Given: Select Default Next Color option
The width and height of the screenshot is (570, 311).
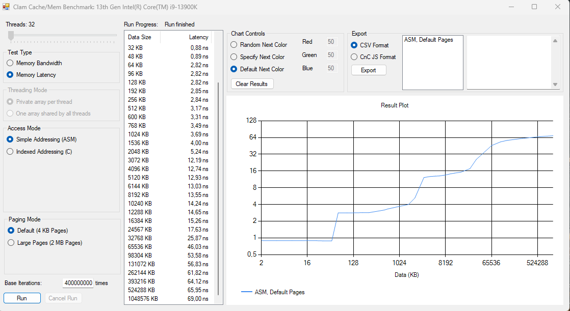Looking at the screenshot, I should coord(257,69).
